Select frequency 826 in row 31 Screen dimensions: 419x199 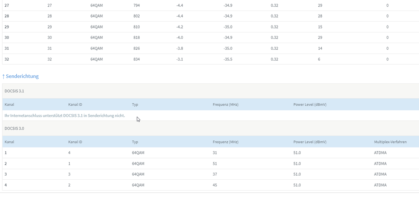pyautogui.click(x=137, y=48)
